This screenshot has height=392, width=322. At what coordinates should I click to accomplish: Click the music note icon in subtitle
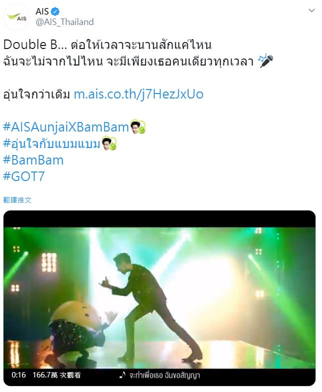point(122,374)
